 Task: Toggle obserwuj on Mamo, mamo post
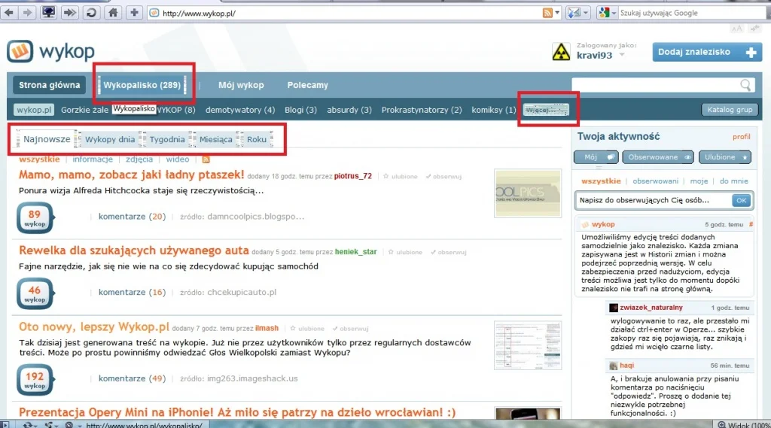447,176
